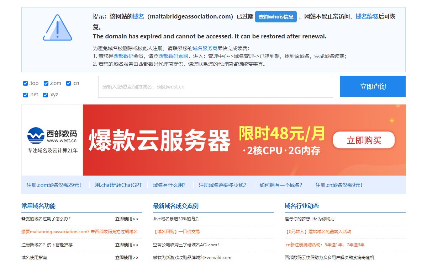Open 域名有什么用? link

tap(169, 185)
